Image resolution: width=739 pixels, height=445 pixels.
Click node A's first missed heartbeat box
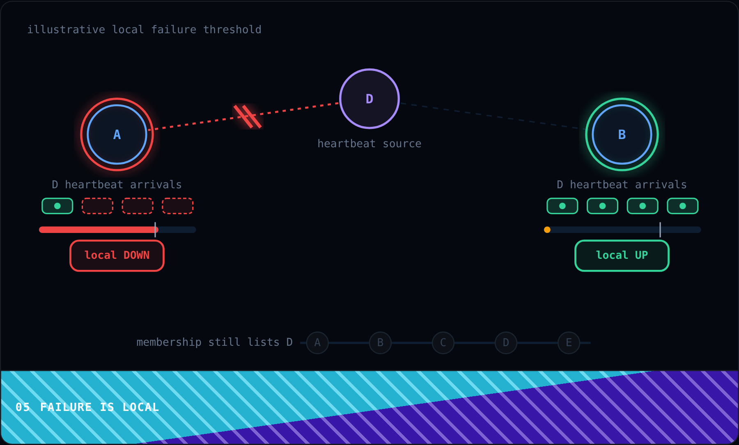[x=97, y=206]
